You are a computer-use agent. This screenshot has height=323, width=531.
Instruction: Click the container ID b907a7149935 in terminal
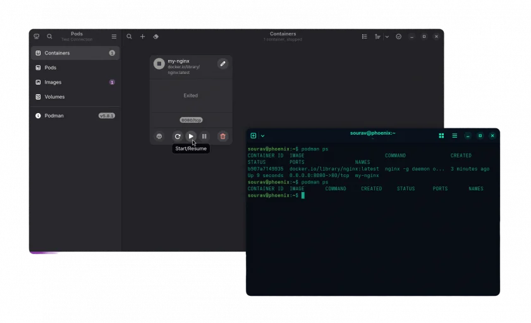[265, 169]
